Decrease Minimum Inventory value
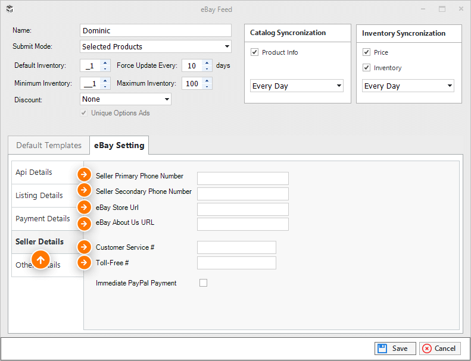 (x=105, y=86)
